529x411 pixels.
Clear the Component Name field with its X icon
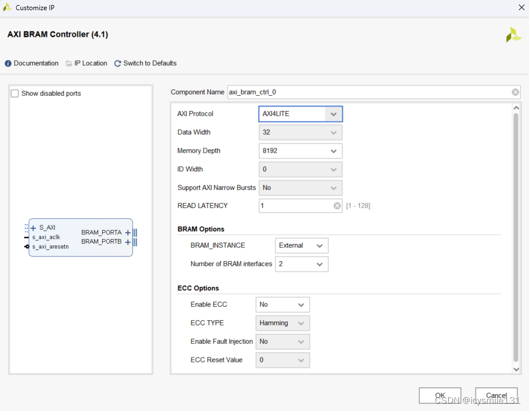[x=515, y=92]
